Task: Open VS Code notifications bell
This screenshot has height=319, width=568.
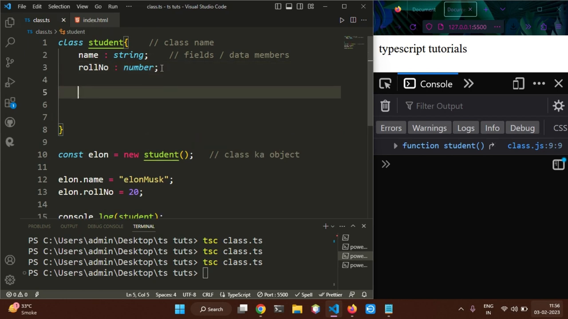Action: click(x=364, y=295)
